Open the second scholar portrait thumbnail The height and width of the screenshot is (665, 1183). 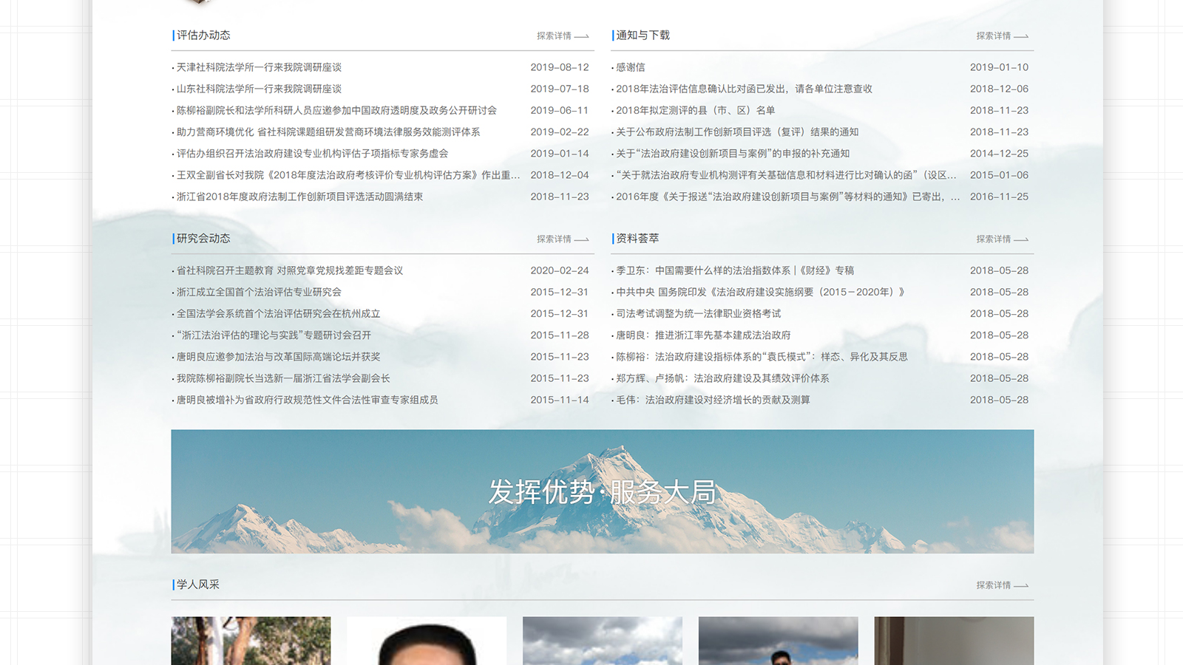[x=427, y=641]
